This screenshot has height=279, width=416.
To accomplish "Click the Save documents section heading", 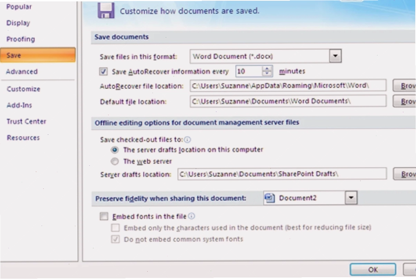I will [x=122, y=37].
